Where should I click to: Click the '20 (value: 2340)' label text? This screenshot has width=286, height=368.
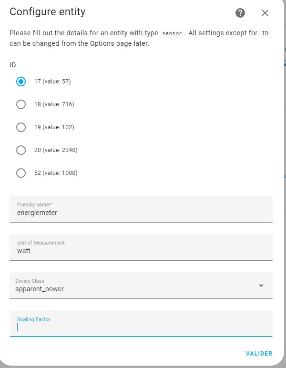point(56,150)
